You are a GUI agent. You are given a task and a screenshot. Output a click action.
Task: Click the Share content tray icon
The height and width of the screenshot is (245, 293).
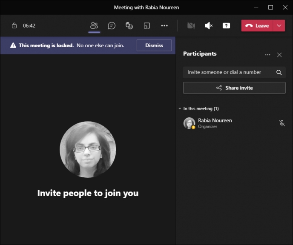click(x=226, y=26)
